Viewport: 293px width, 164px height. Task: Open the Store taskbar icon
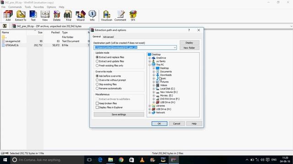131,160
